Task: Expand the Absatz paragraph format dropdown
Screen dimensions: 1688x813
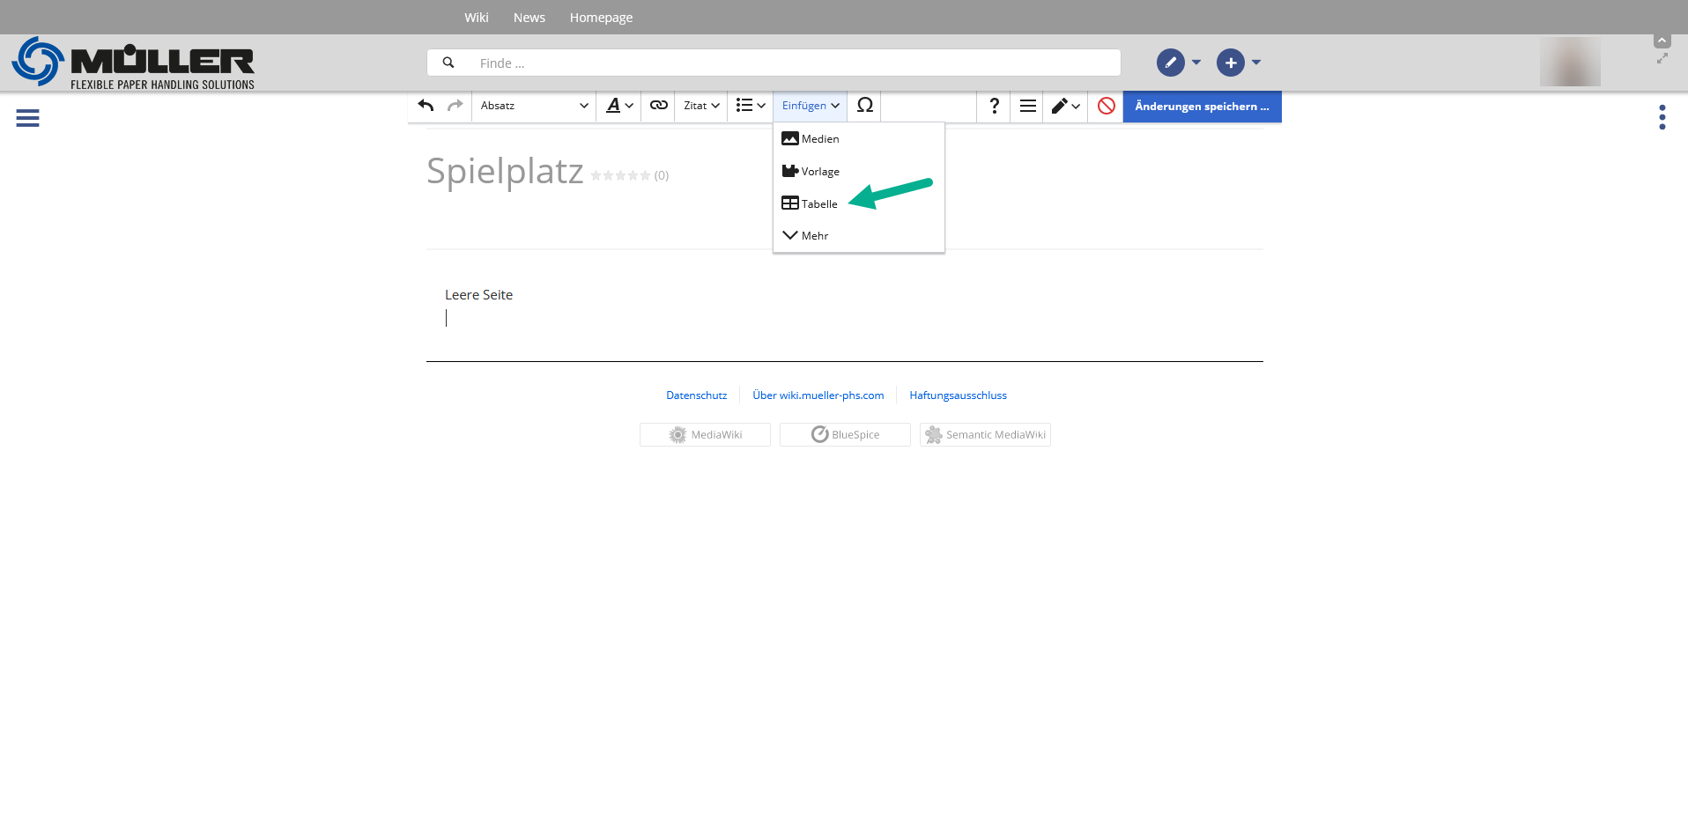Action: tap(534, 106)
